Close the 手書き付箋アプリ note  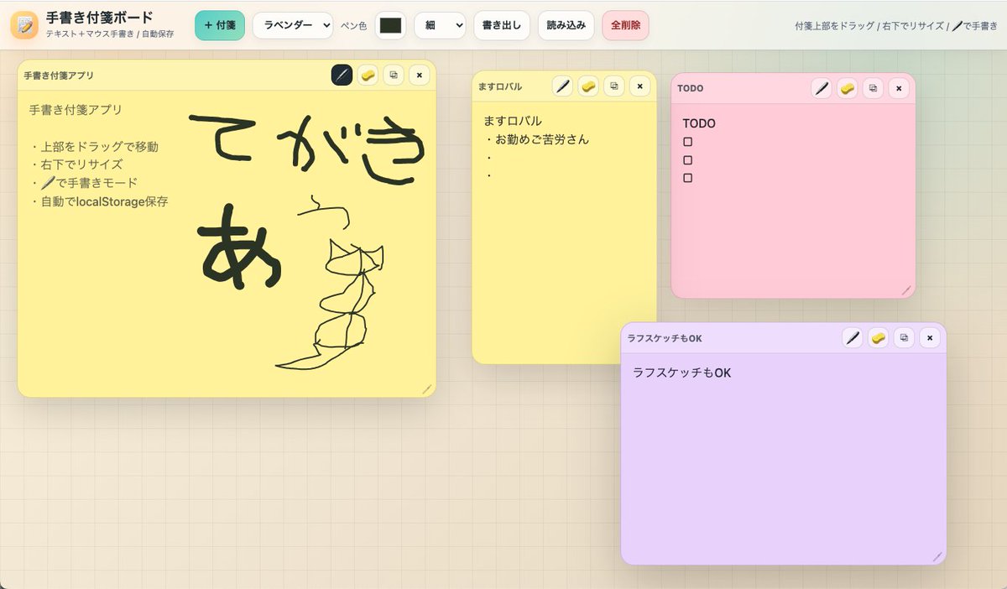tap(420, 75)
